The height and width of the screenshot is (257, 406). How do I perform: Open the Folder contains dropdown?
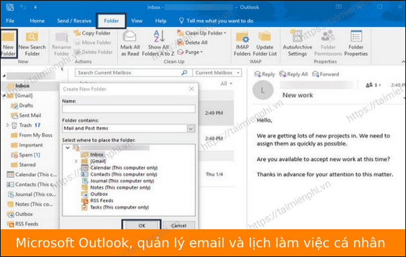[x=191, y=128]
